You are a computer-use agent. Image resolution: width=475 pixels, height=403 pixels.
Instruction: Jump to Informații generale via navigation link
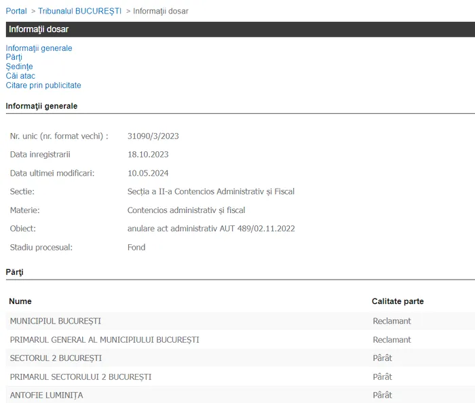[x=39, y=48]
